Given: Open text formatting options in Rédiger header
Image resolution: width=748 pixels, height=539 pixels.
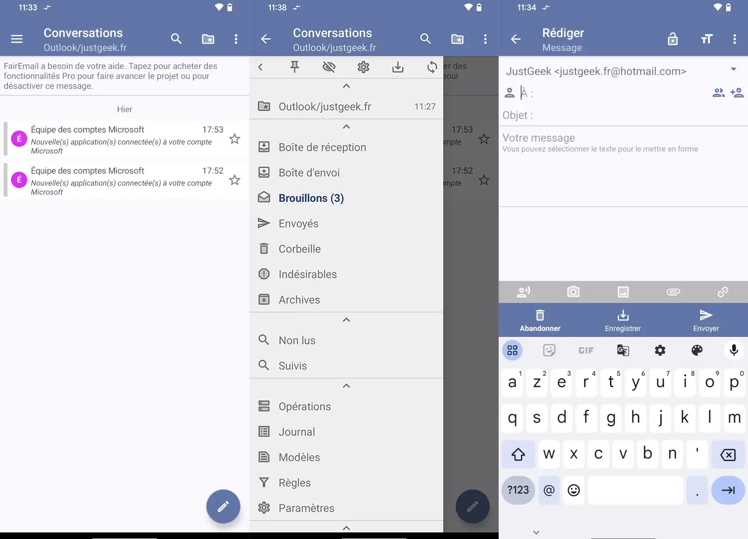Looking at the screenshot, I should 707,39.
